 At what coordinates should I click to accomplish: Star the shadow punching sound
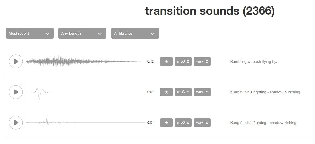[x=166, y=92]
